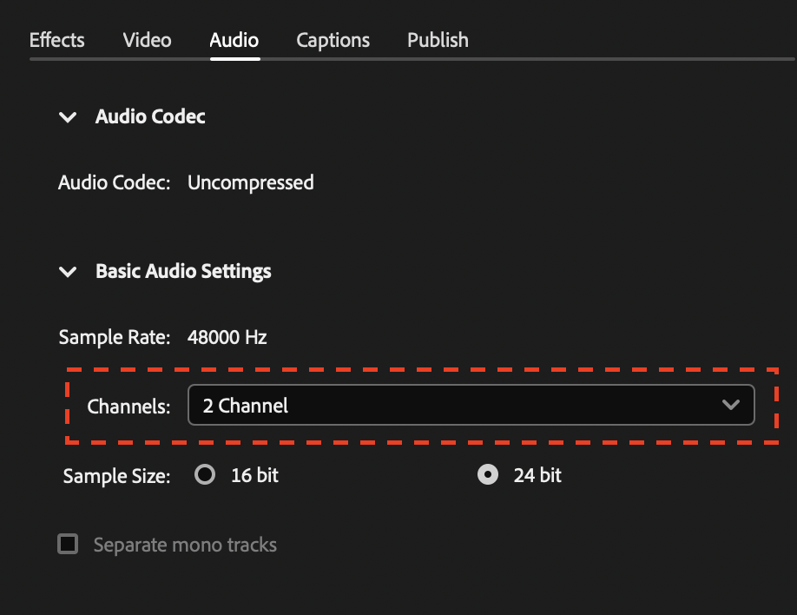Screen dimensions: 797x615
Task: Click the Channels dropdown chevron arrow
Action: pyautogui.click(x=732, y=405)
